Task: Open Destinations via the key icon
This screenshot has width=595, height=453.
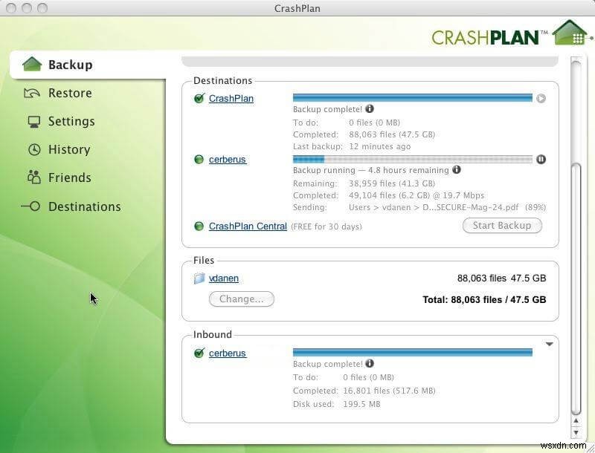Action: 30,206
